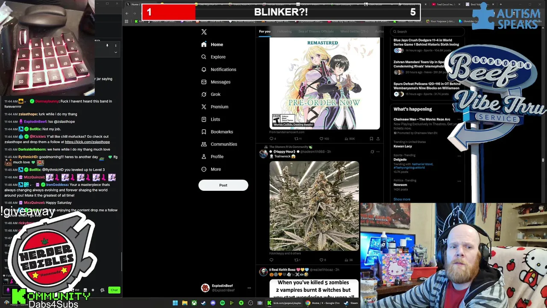Open Real Keith Boaz profile avatar
This screenshot has width=547, height=308.
click(263, 272)
